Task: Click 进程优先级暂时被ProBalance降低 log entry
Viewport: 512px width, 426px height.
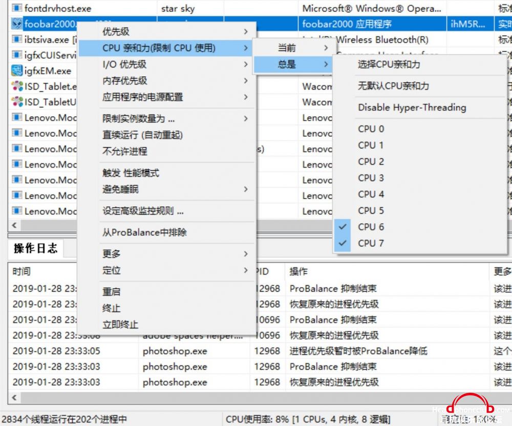Action: click(x=358, y=351)
